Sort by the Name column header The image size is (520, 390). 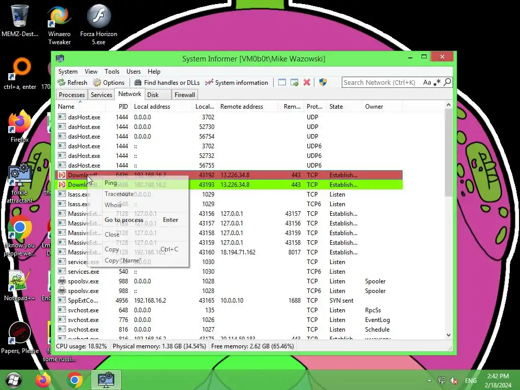click(x=81, y=107)
